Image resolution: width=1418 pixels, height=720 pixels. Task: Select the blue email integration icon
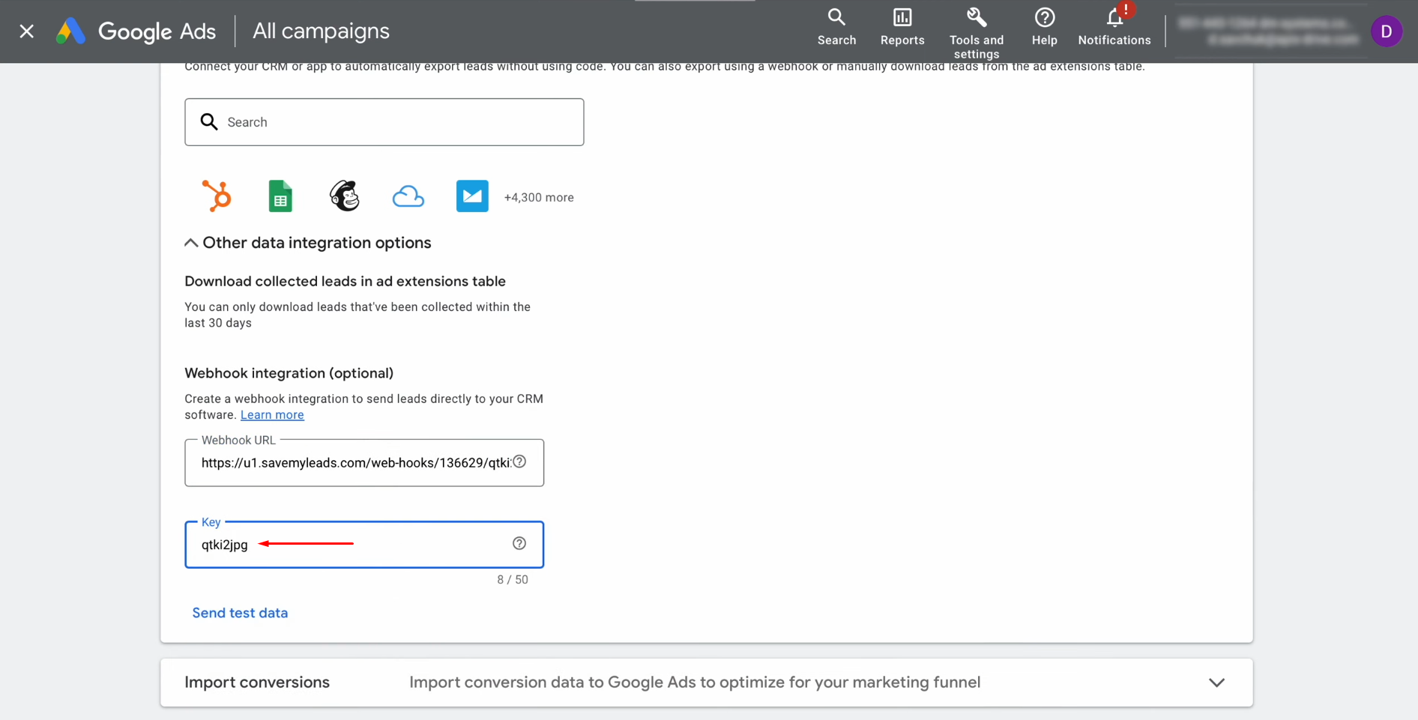coord(472,196)
